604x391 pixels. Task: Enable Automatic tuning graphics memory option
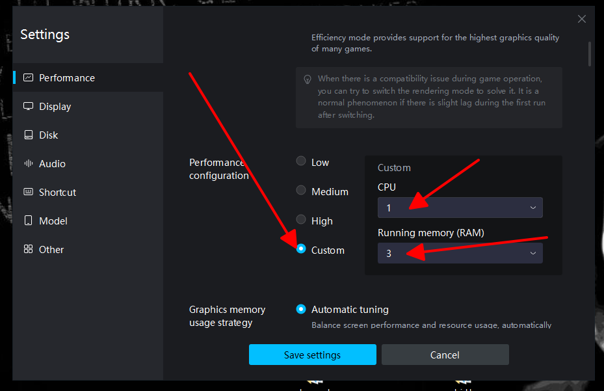click(x=301, y=309)
